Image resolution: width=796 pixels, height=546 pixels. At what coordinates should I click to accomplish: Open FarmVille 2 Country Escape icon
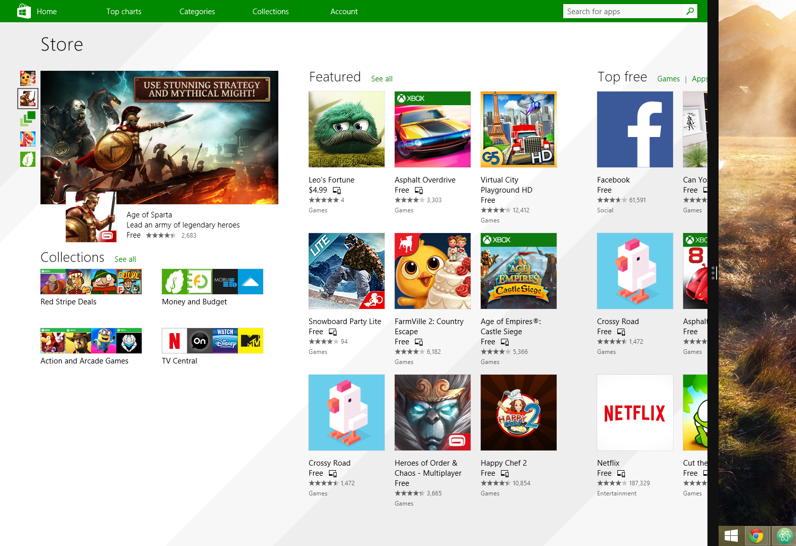coord(433,271)
